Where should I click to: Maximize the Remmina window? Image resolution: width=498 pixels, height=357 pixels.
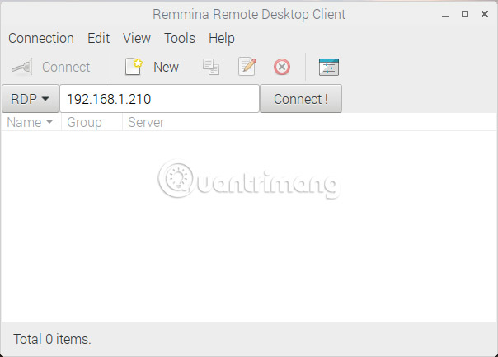(x=465, y=14)
